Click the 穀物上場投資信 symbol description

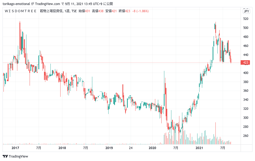51,11
